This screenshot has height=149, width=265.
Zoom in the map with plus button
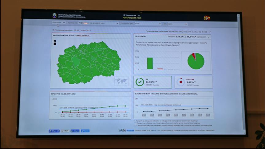[55, 41]
